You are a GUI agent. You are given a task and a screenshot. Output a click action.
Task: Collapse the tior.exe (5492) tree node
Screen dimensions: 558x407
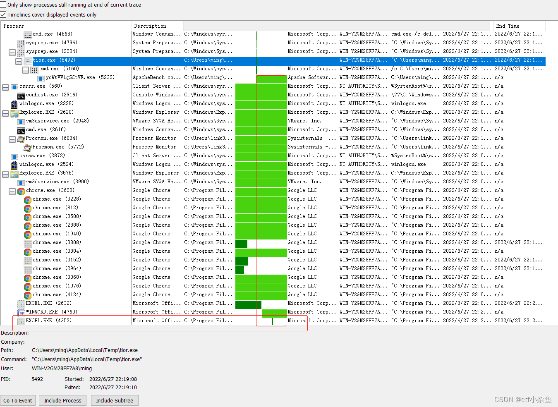pos(19,61)
